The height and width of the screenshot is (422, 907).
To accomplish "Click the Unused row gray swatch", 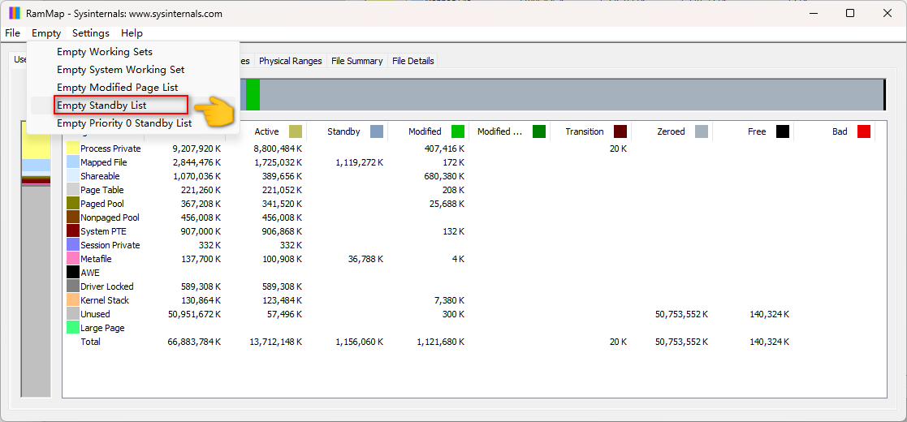I will [73, 314].
